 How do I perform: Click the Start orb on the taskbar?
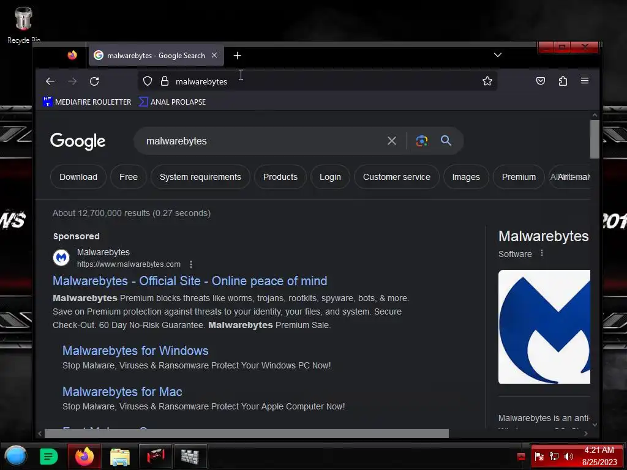pyautogui.click(x=16, y=456)
